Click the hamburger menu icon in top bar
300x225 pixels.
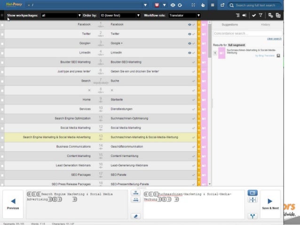click(x=212, y=5)
